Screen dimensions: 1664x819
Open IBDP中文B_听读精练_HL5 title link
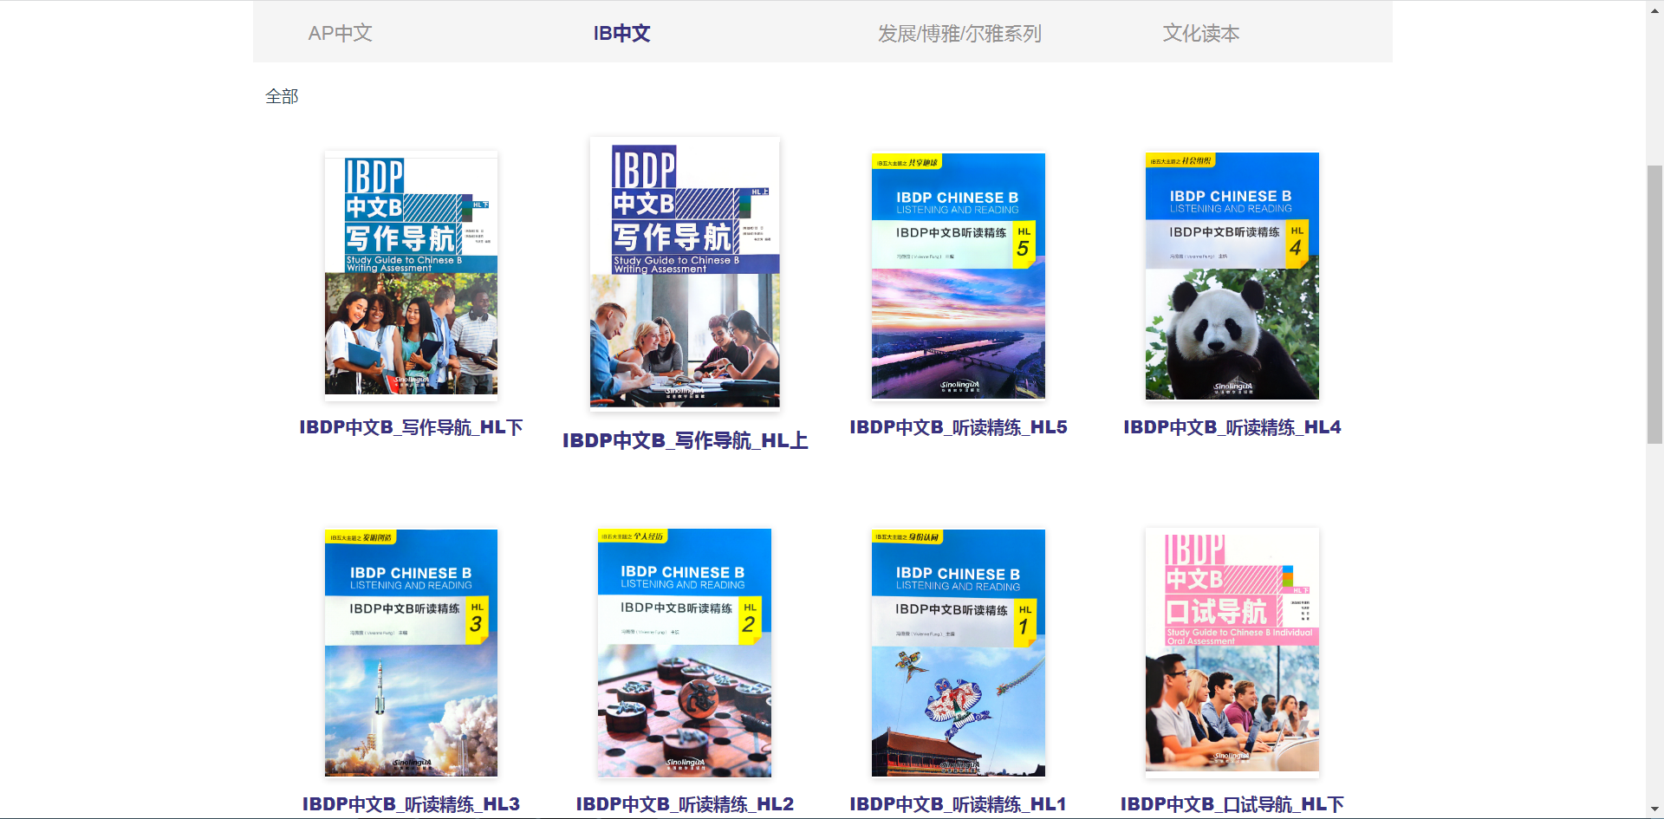(x=958, y=426)
